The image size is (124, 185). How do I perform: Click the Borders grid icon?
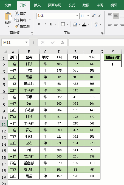[x=63, y=24]
